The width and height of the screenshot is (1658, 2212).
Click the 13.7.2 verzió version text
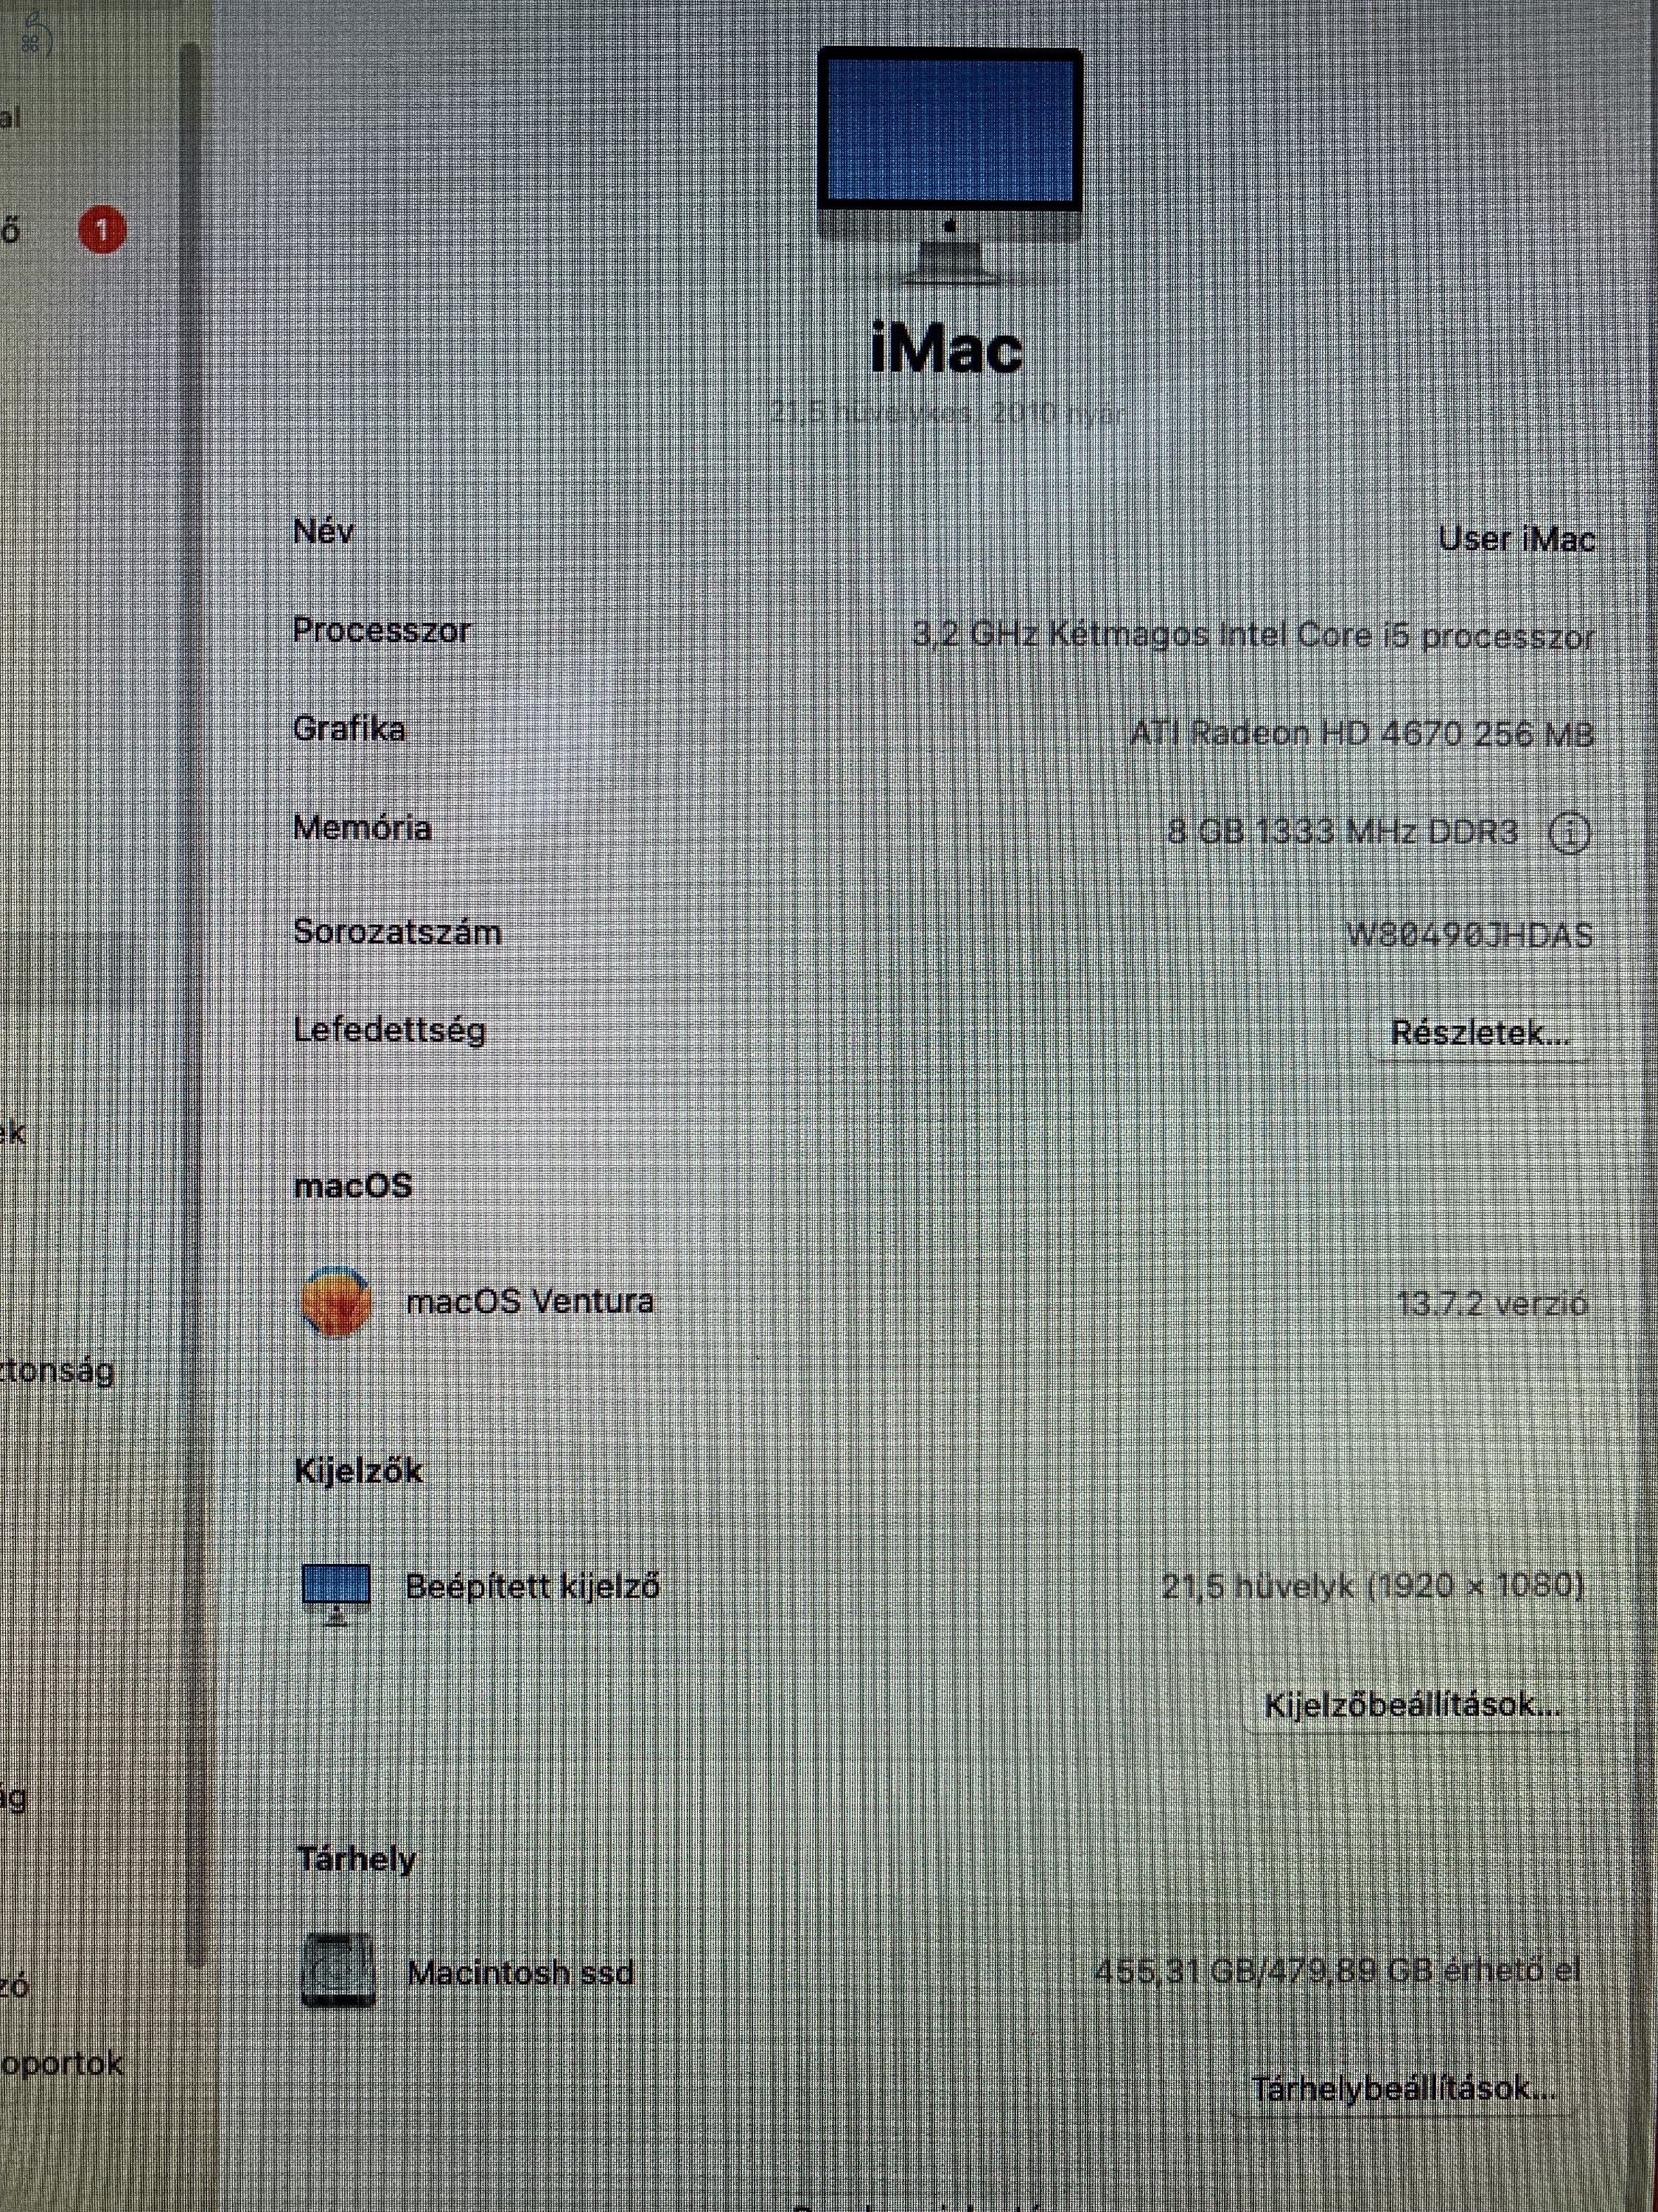click(1491, 1304)
